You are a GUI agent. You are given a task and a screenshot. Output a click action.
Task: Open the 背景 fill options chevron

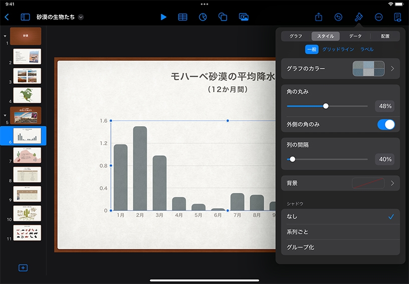pyautogui.click(x=392, y=183)
